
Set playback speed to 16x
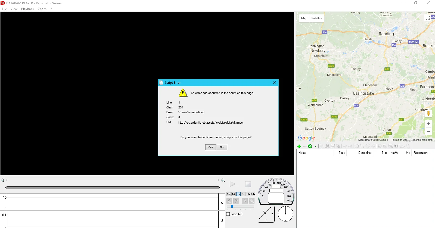(248, 194)
